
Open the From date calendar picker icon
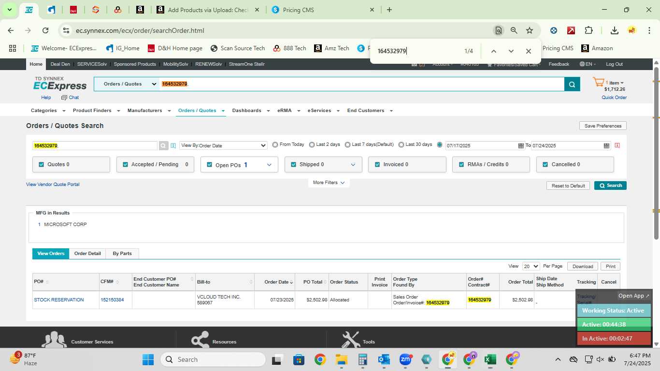pos(521,145)
